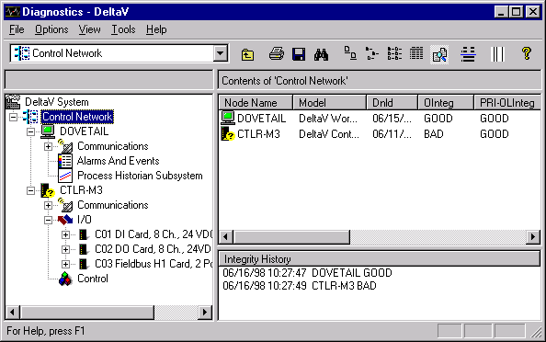Screen dimensions: 546x342
Task: Select Process Historian Subsystem label
Action: 140,176
